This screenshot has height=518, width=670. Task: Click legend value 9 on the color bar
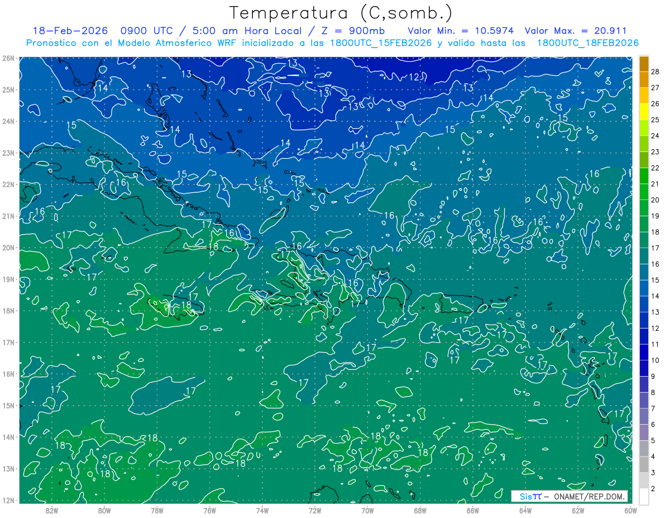[653, 376]
